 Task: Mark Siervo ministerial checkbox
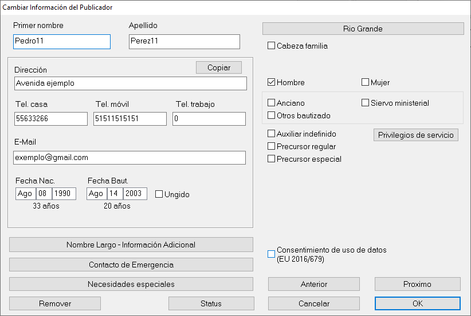coord(366,103)
